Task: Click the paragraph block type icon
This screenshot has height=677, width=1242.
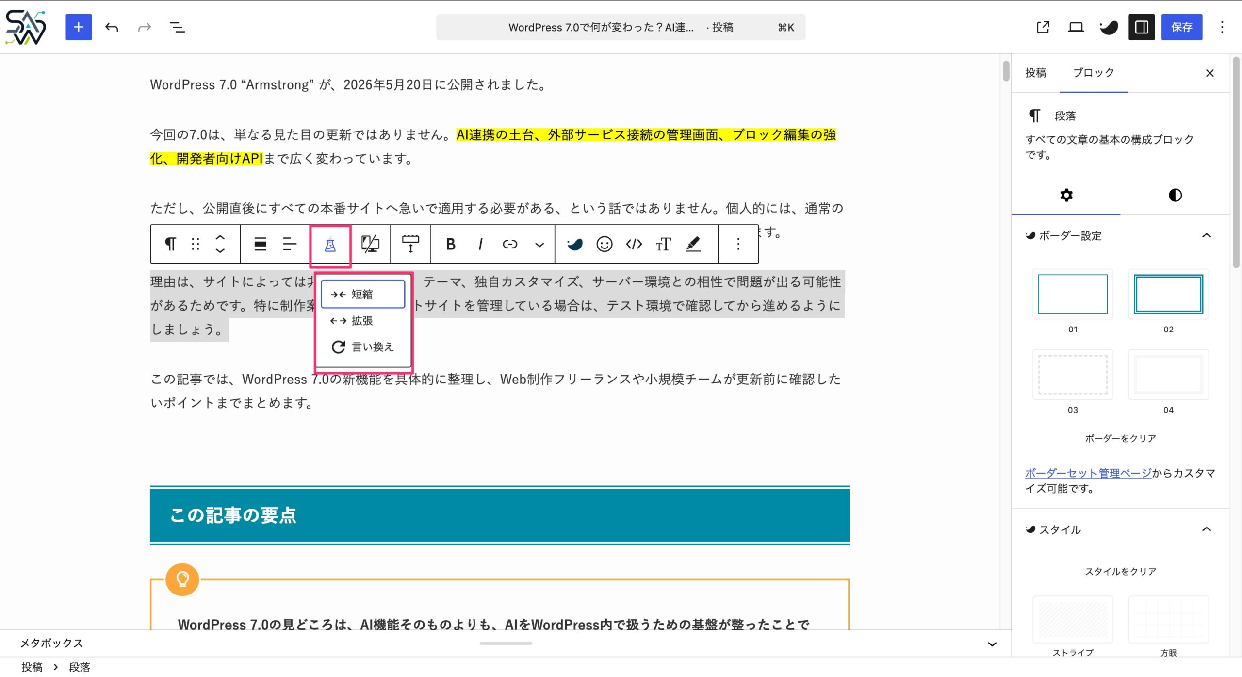Action: pyautogui.click(x=170, y=244)
